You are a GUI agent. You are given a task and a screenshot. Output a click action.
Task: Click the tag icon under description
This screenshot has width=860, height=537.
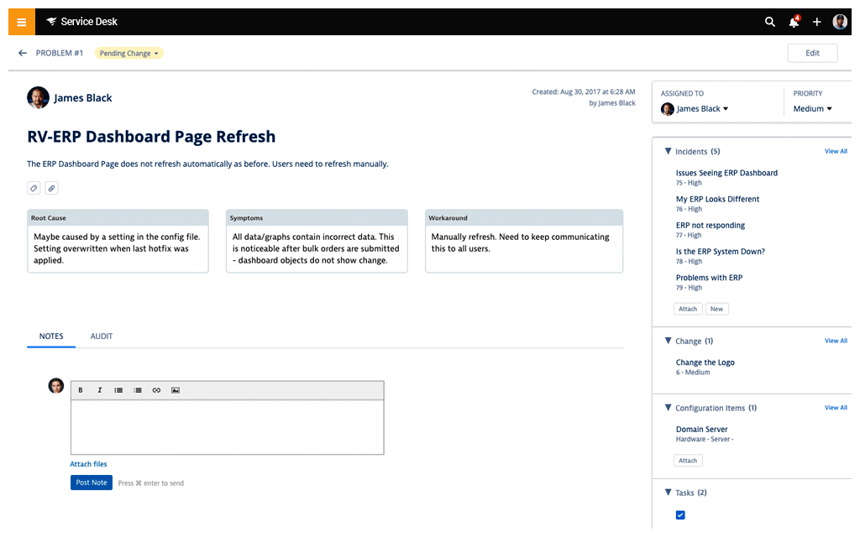pyautogui.click(x=34, y=188)
